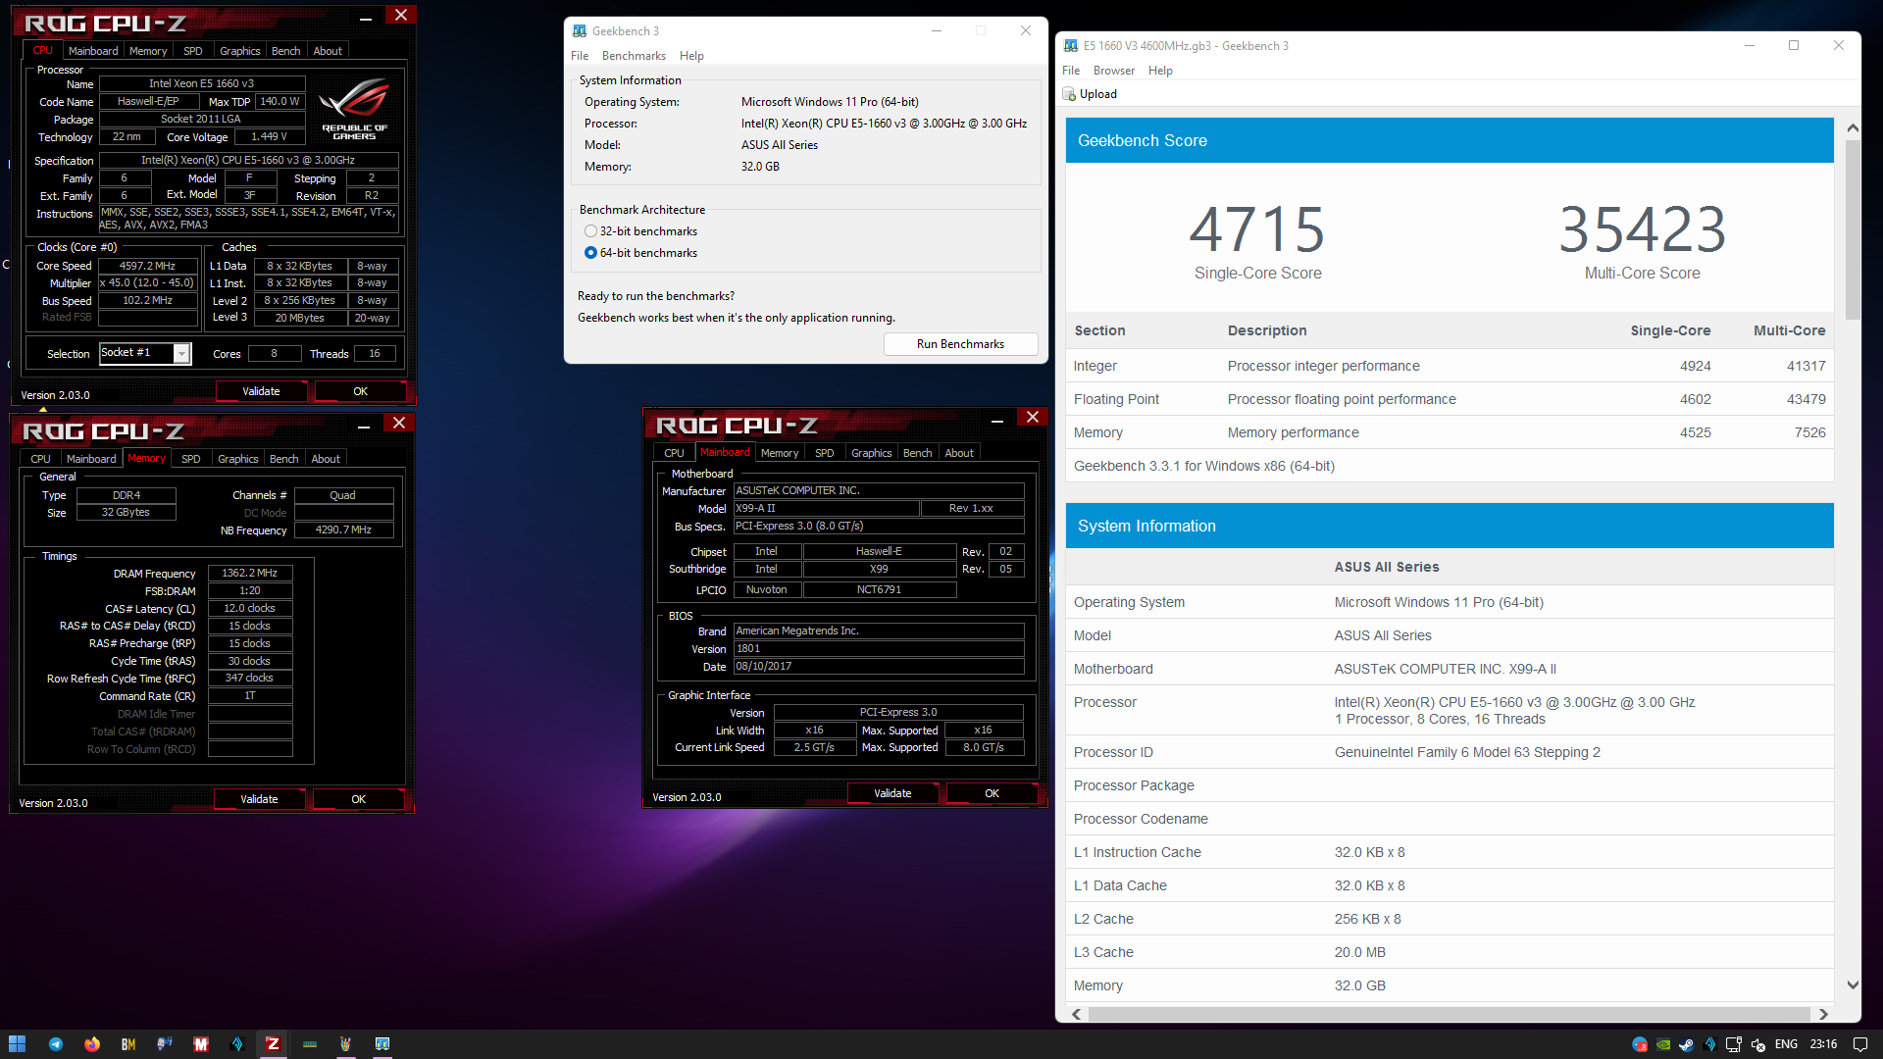Viewport: 1883px width, 1059px height.
Task: Click OK in the Mainboard CPU-Z window
Action: (992, 793)
